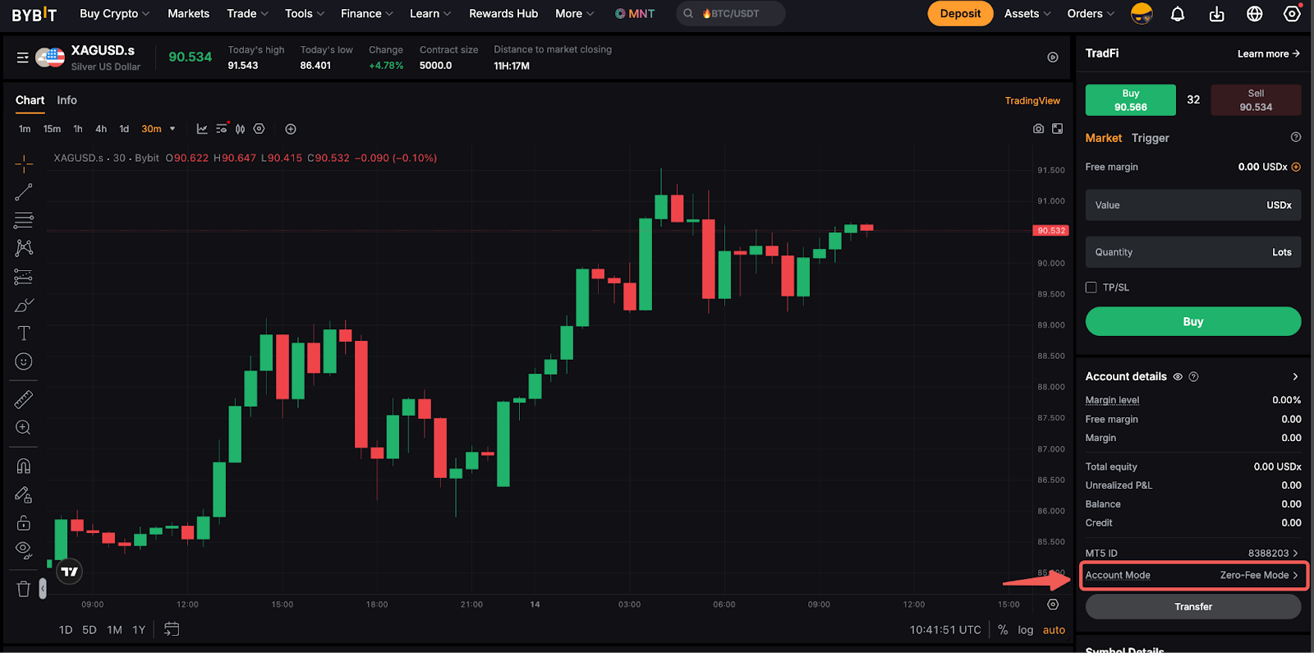Toggle account details visibility eye icon
Image resolution: width=1314 pixels, height=653 pixels.
[1178, 377]
